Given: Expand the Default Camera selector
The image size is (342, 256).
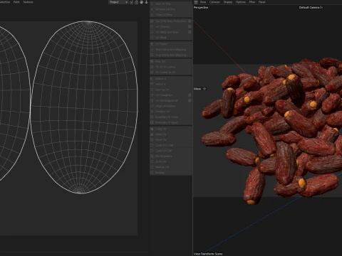Looking at the screenshot, I should tap(311, 7).
